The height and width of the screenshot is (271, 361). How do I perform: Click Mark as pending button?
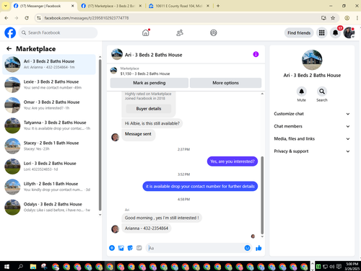(149, 83)
